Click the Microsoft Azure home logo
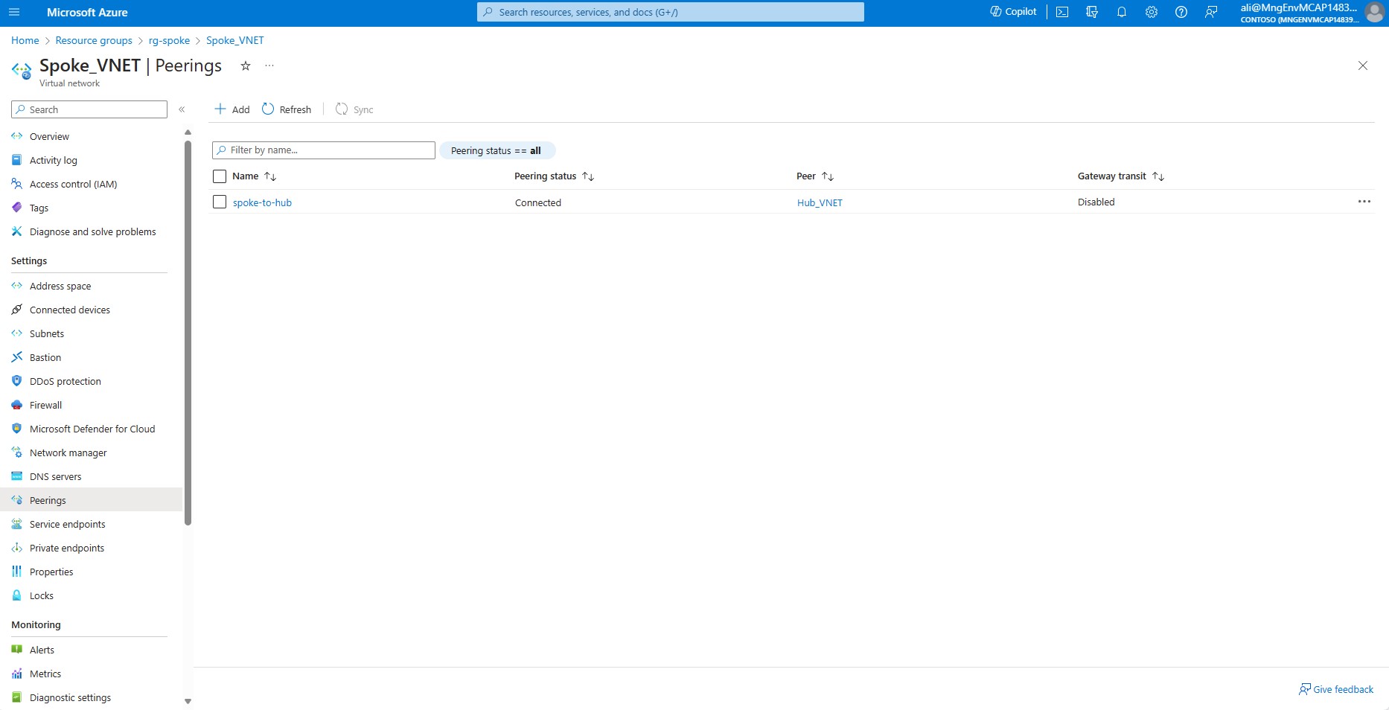 87,12
